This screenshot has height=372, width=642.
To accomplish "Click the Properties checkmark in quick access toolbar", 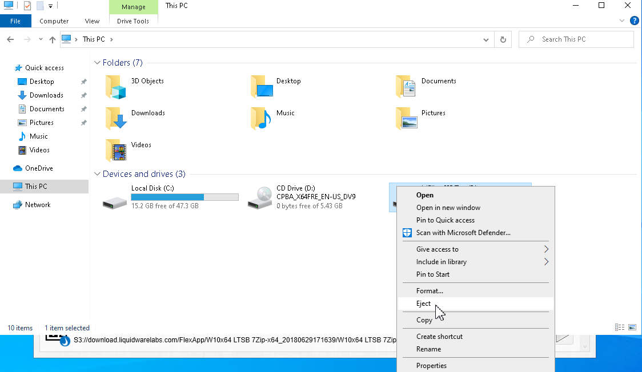I will coord(27,6).
